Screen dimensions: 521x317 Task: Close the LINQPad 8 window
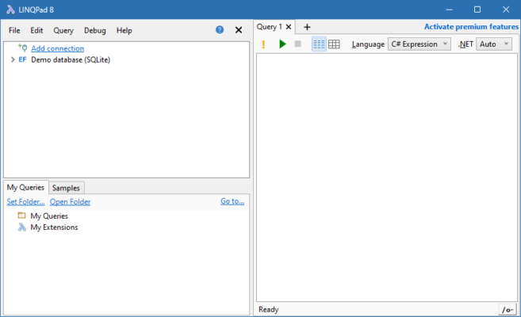pos(506,10)
